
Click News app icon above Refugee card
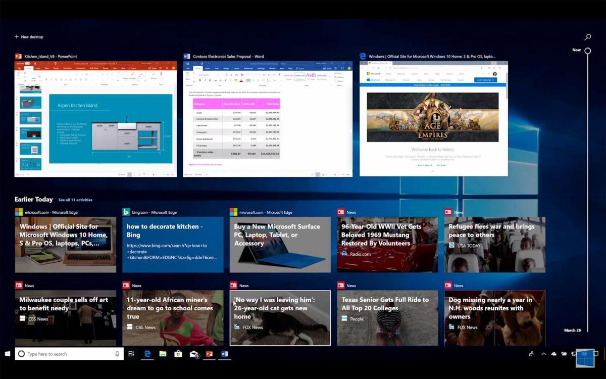coord(448,212)
